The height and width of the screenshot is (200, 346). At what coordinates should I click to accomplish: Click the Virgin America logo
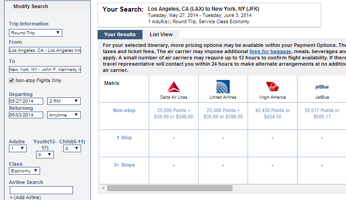tap(272, 87)
